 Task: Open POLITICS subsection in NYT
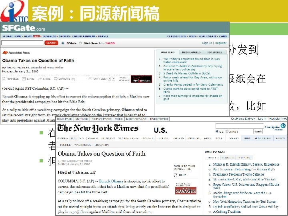65,145
